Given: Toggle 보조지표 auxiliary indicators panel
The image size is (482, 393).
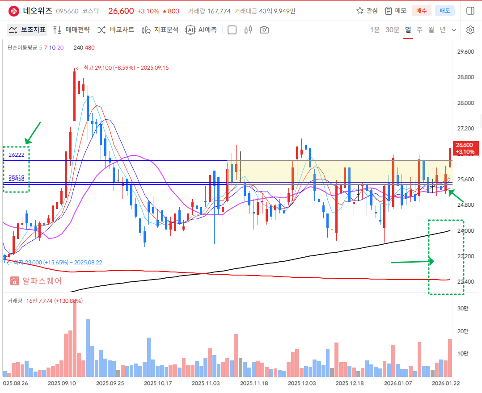Looking at the screenshot, I should click(x=27, y=30).
